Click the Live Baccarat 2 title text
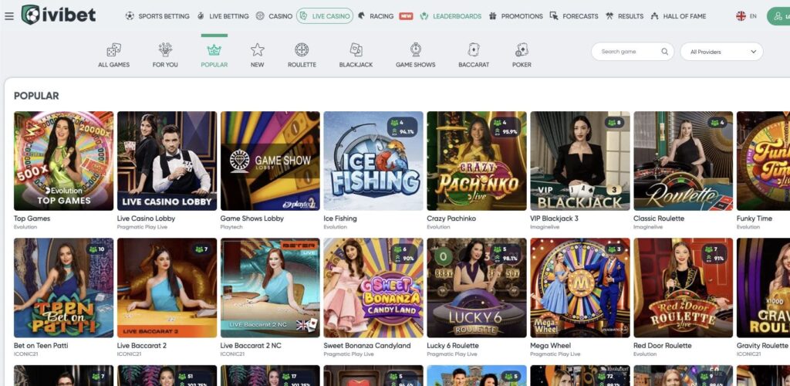This screenshot has height=386, width=790. pyautogui.click(x=142, y=346)
